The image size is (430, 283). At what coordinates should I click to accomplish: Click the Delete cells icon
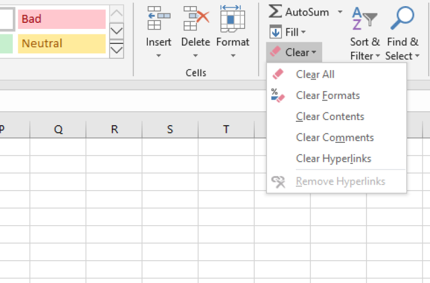coord(196,18)
